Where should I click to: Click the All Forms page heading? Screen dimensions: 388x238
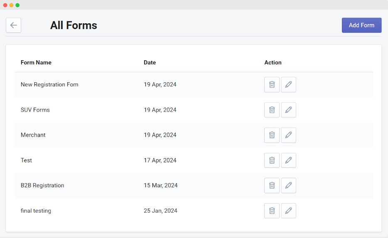point(74,25)
